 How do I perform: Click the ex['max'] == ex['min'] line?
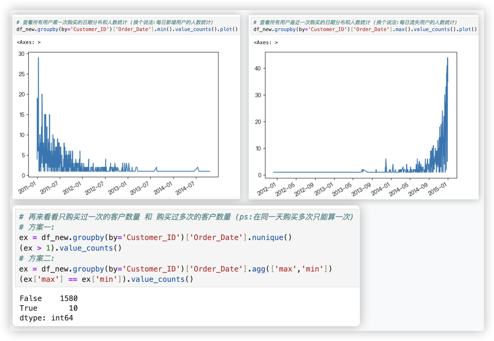(106, 279)
